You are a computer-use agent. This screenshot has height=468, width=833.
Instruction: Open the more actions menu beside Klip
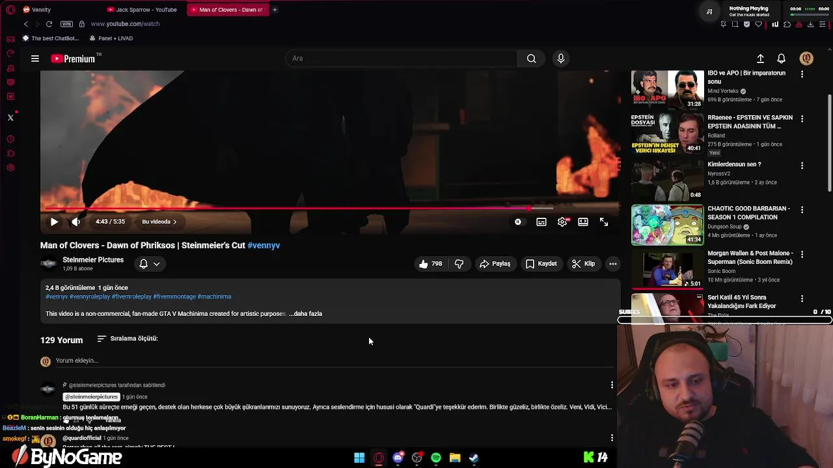[613, 264]
